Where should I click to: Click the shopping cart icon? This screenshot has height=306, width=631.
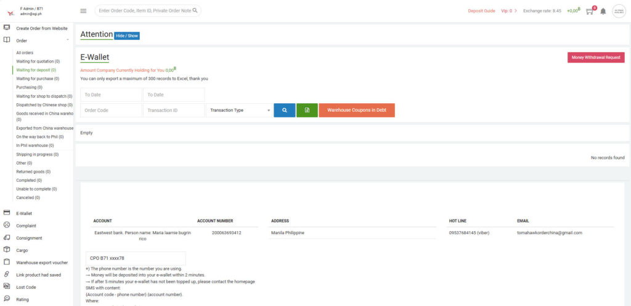[x=589, y=11]
